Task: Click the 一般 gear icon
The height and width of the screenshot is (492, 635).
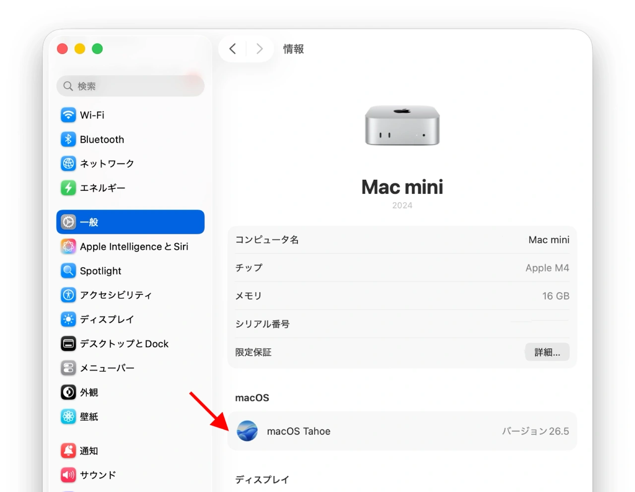Action: click(x=68, y=222)
